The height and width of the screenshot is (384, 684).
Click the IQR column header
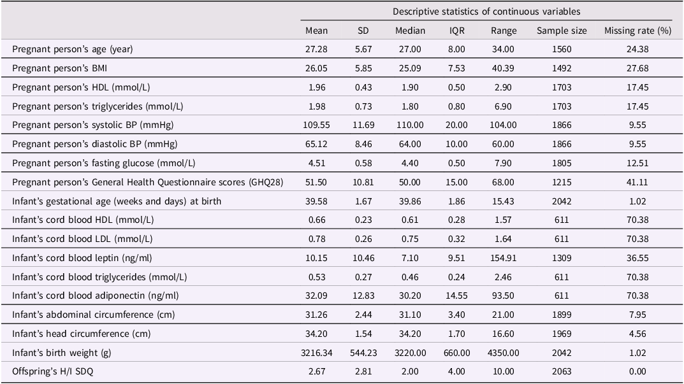coord(456,31)
